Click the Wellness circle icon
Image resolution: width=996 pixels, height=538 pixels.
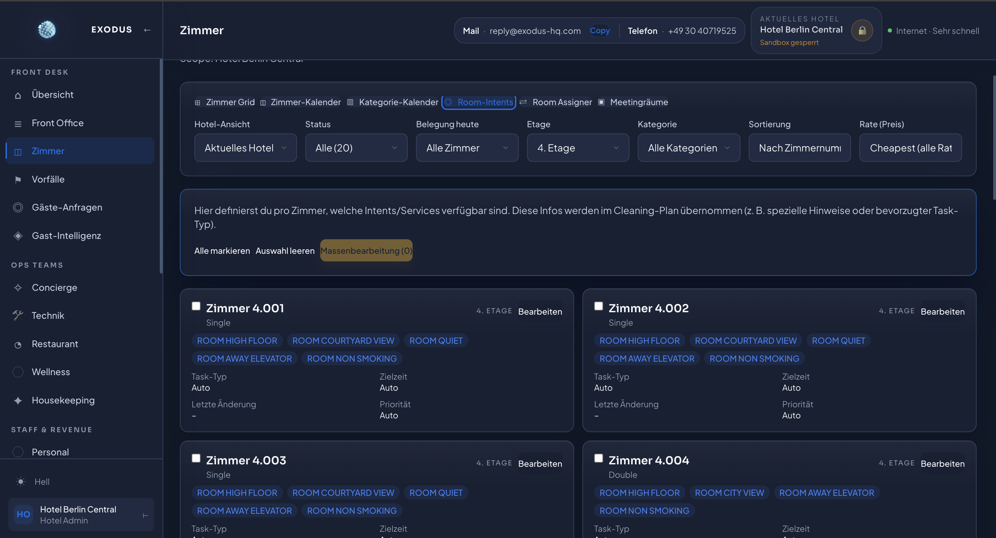pyautogui.click(x=18, y=372)
